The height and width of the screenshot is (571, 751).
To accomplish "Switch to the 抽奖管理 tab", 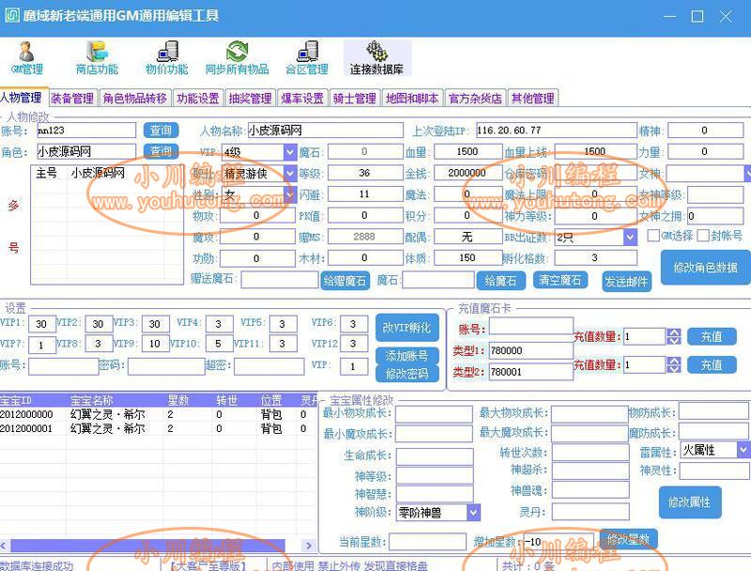I will click(250, 99).
